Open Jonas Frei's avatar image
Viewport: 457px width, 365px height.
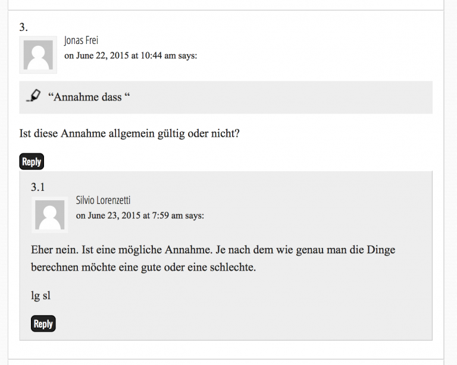pyautogui.click(x=38, y=55)
